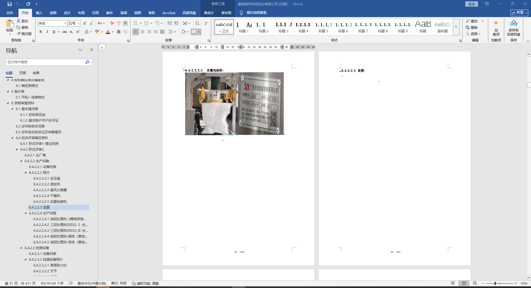Toggle Italic formatting
Screen dimensions: 531x288
(47, 32)
